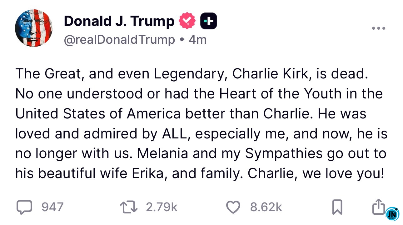Click "Charlie, we love you!" sentence
Screen dimensions: 403x225
316,174
